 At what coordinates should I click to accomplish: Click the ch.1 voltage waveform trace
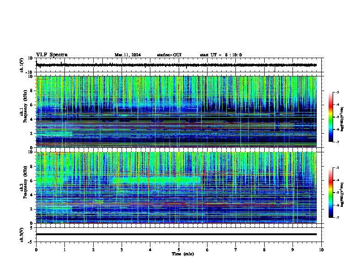click(176, 65)
